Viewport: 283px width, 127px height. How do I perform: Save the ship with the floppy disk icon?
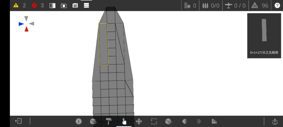pyautogui.click(x=75, y=5)
